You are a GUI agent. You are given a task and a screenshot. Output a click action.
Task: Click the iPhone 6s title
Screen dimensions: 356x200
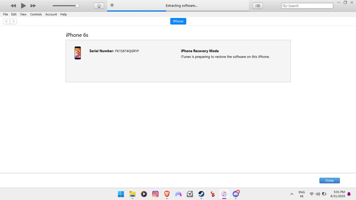click(77, 35)
